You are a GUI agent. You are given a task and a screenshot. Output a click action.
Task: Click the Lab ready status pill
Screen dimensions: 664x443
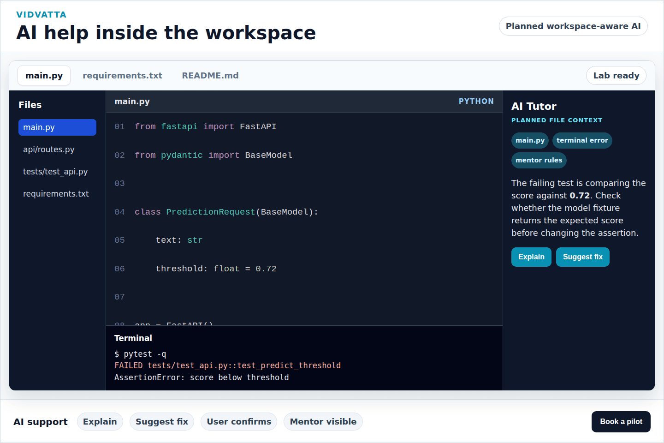point(616,76)
